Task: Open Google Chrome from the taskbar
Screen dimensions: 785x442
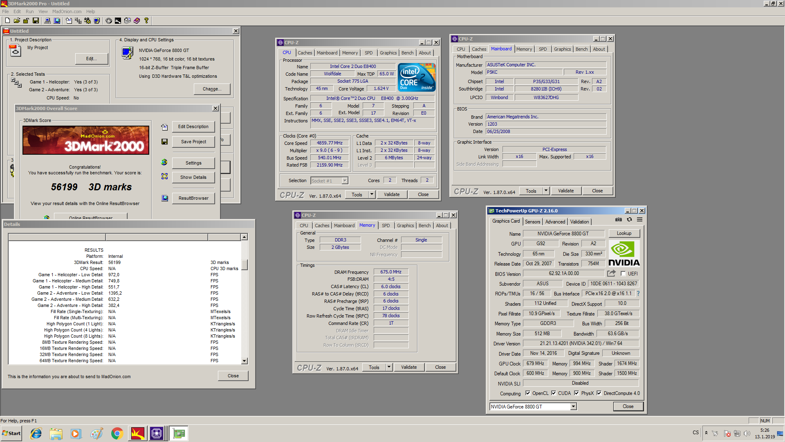Action: click(x=117, y=433)
